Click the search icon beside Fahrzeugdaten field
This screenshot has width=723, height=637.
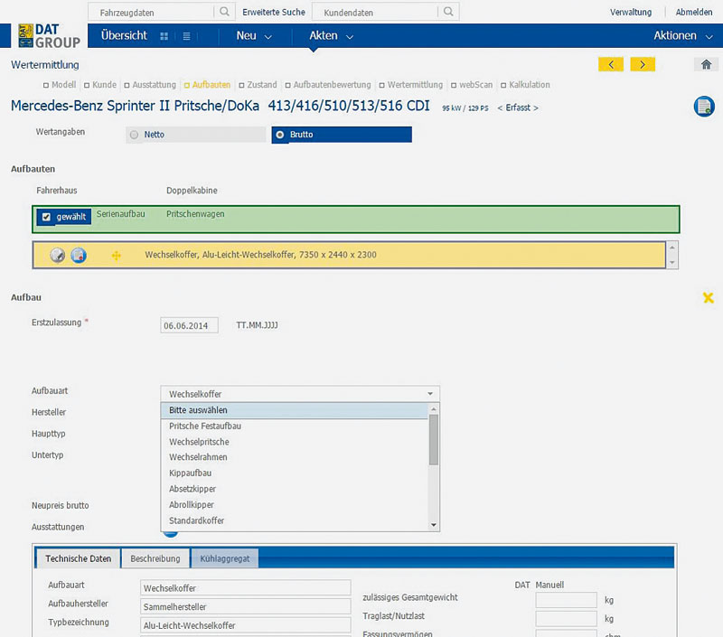[224, 13]
